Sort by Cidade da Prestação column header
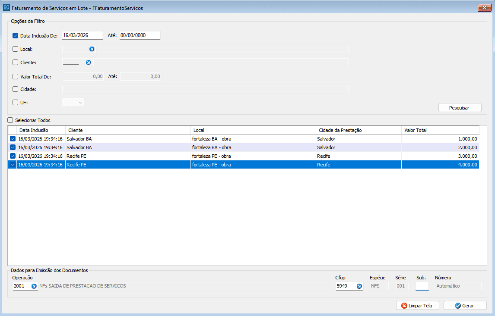Screen dimensions: 495x316 pos(359,130)
